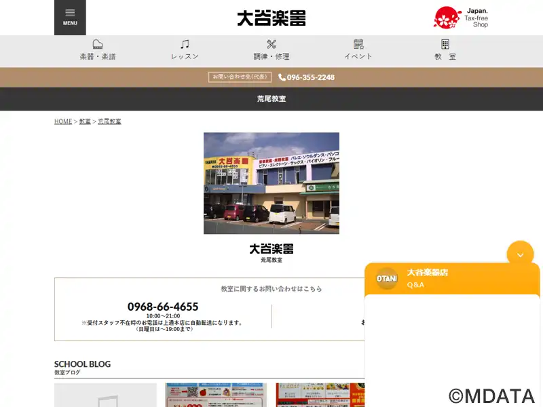Viewport: 543px width, 407px height.
Task: Open the 教室 navigation item
Action: [x=445, y=51]
